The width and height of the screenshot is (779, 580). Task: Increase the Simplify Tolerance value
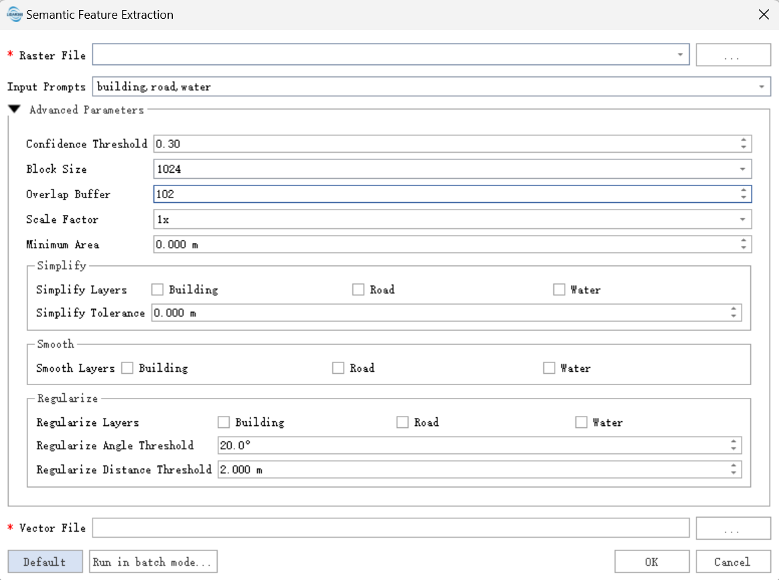click(x=733, y=309)
